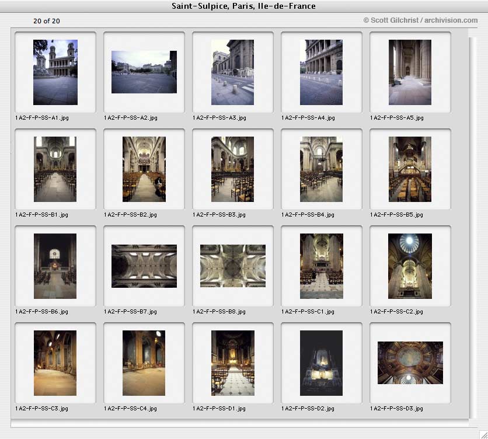
Task: Open thumbnail 1A2-F-P-SS-A1.jpg church exterior
Action: click(55, 72)
